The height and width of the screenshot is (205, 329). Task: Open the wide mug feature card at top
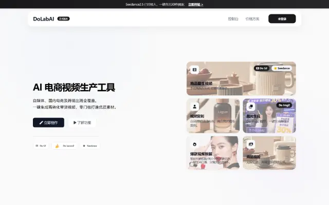pyautogui.click(x=241, y=78)
